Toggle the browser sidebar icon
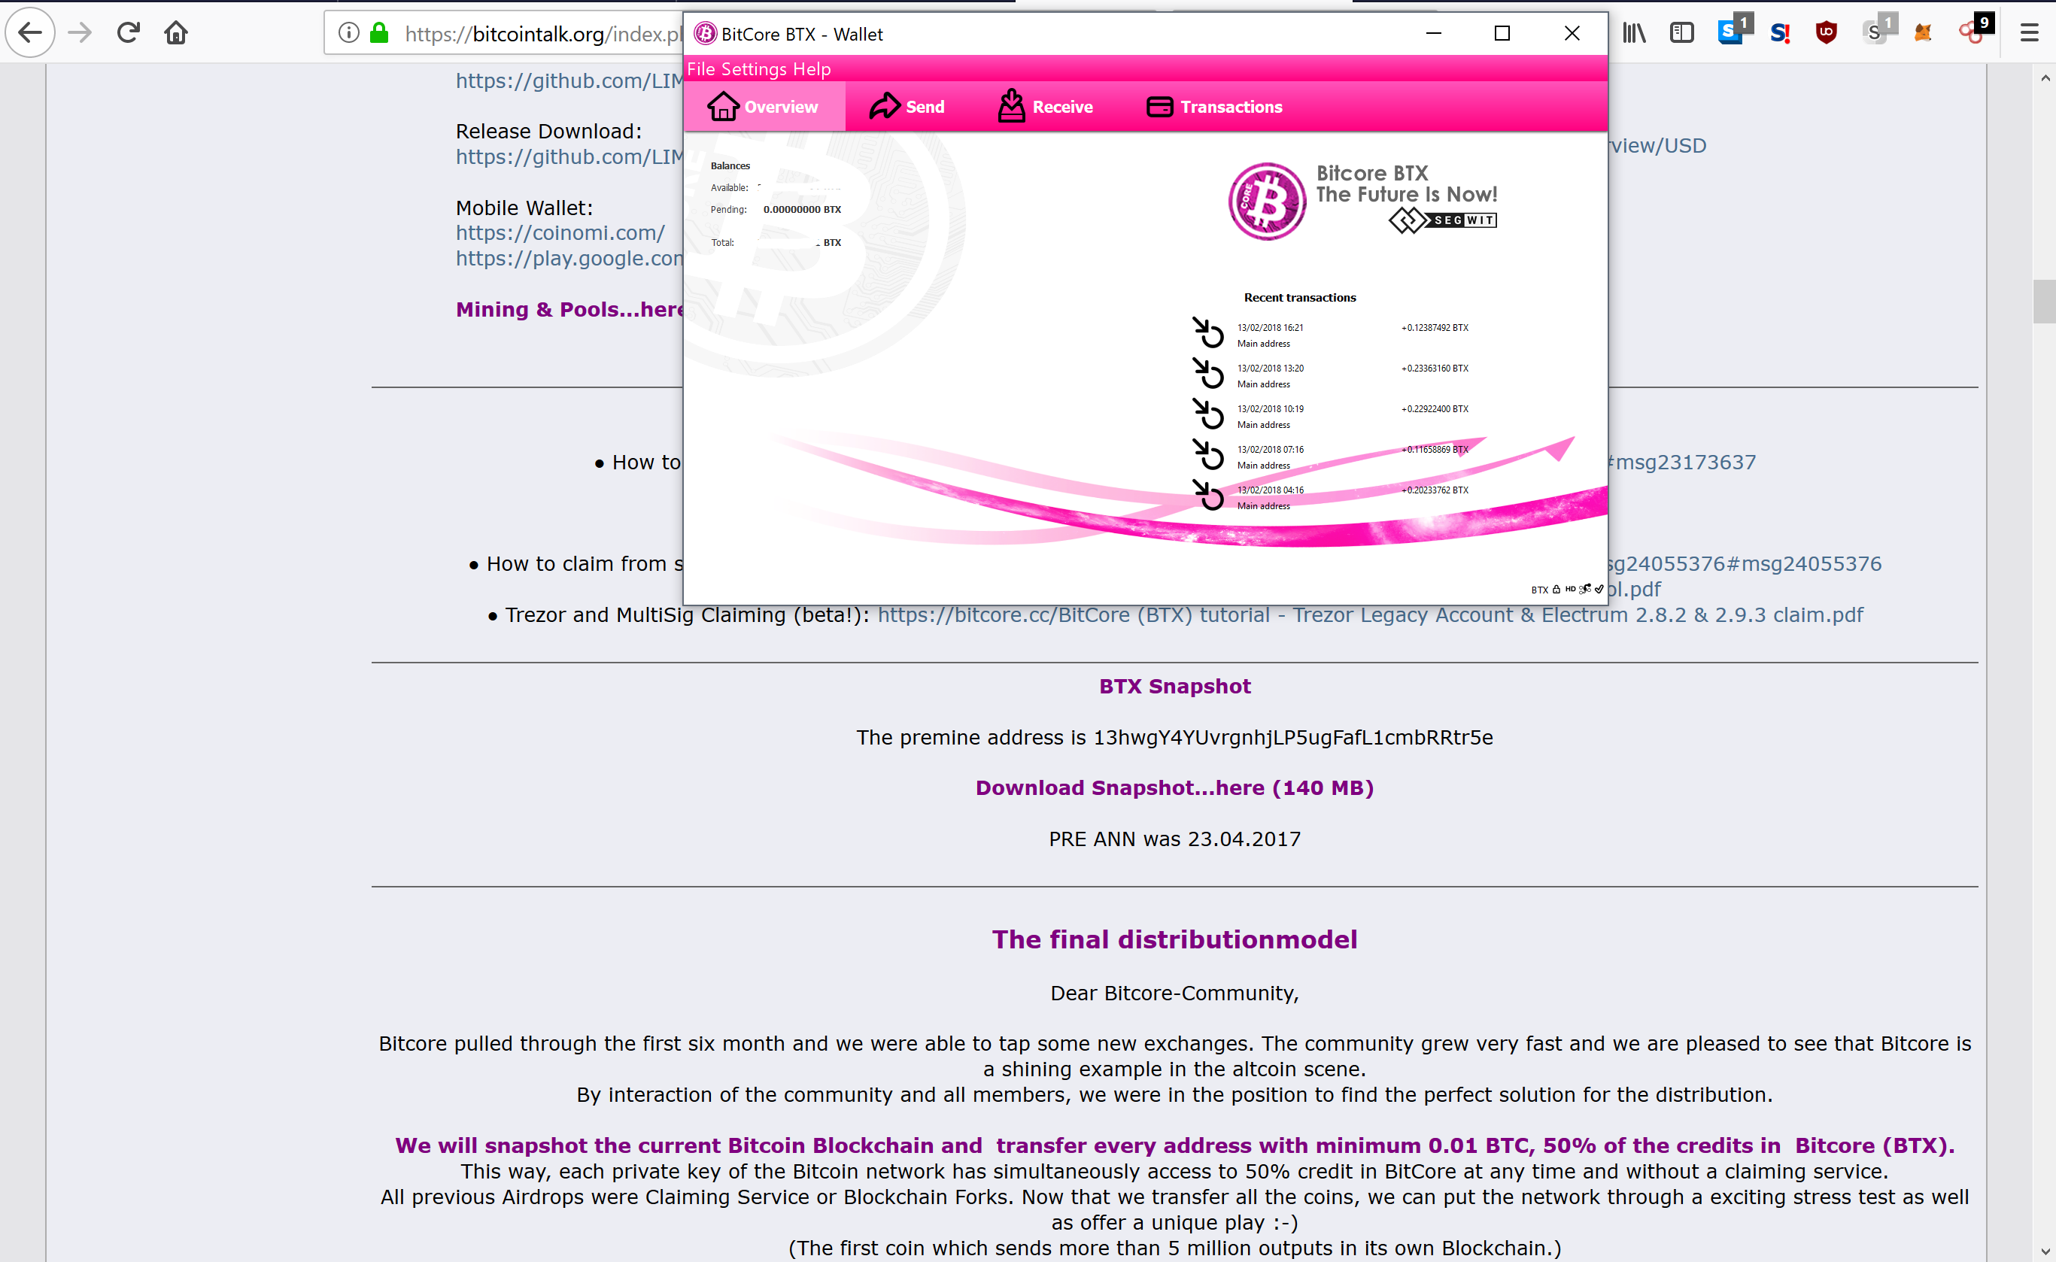The height and width of the screenshot is (1262, 2056). 1681,32
